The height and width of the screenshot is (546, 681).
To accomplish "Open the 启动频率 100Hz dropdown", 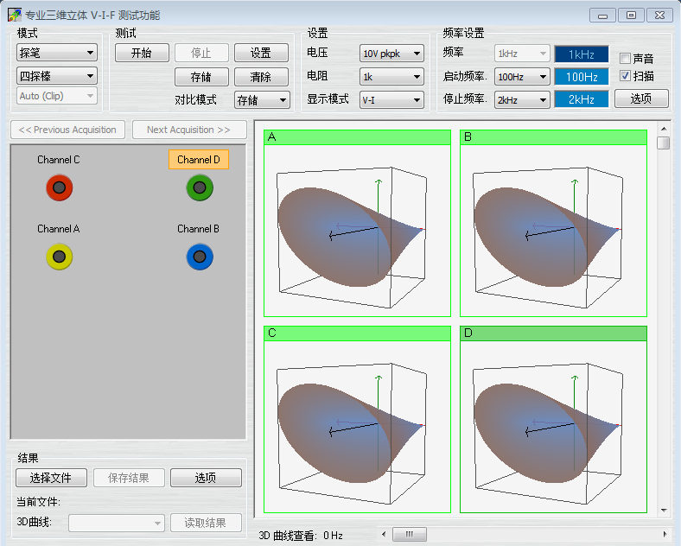I will point(522,77).
